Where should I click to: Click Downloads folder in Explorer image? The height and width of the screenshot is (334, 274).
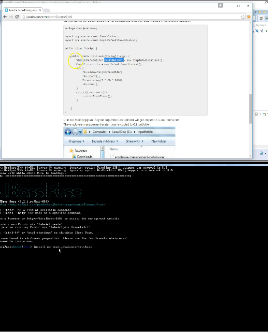pyautogui.click(x=82, y=157)
